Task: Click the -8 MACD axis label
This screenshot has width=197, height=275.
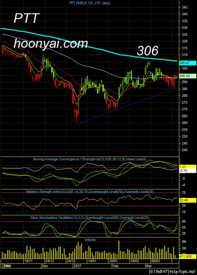Action: 184,185
